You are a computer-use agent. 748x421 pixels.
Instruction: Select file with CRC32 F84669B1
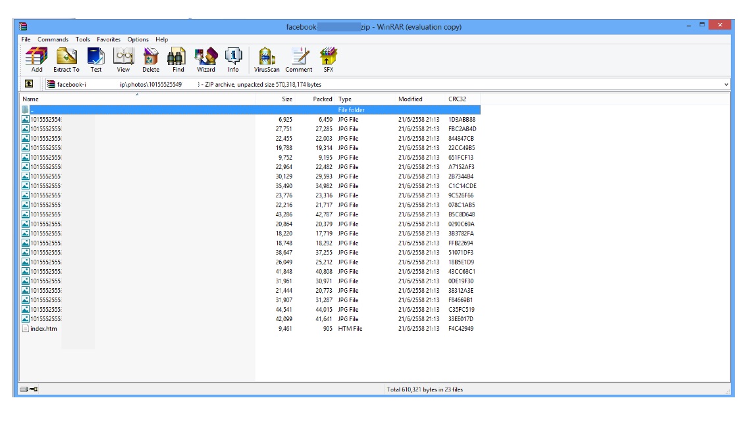[250, 300]
